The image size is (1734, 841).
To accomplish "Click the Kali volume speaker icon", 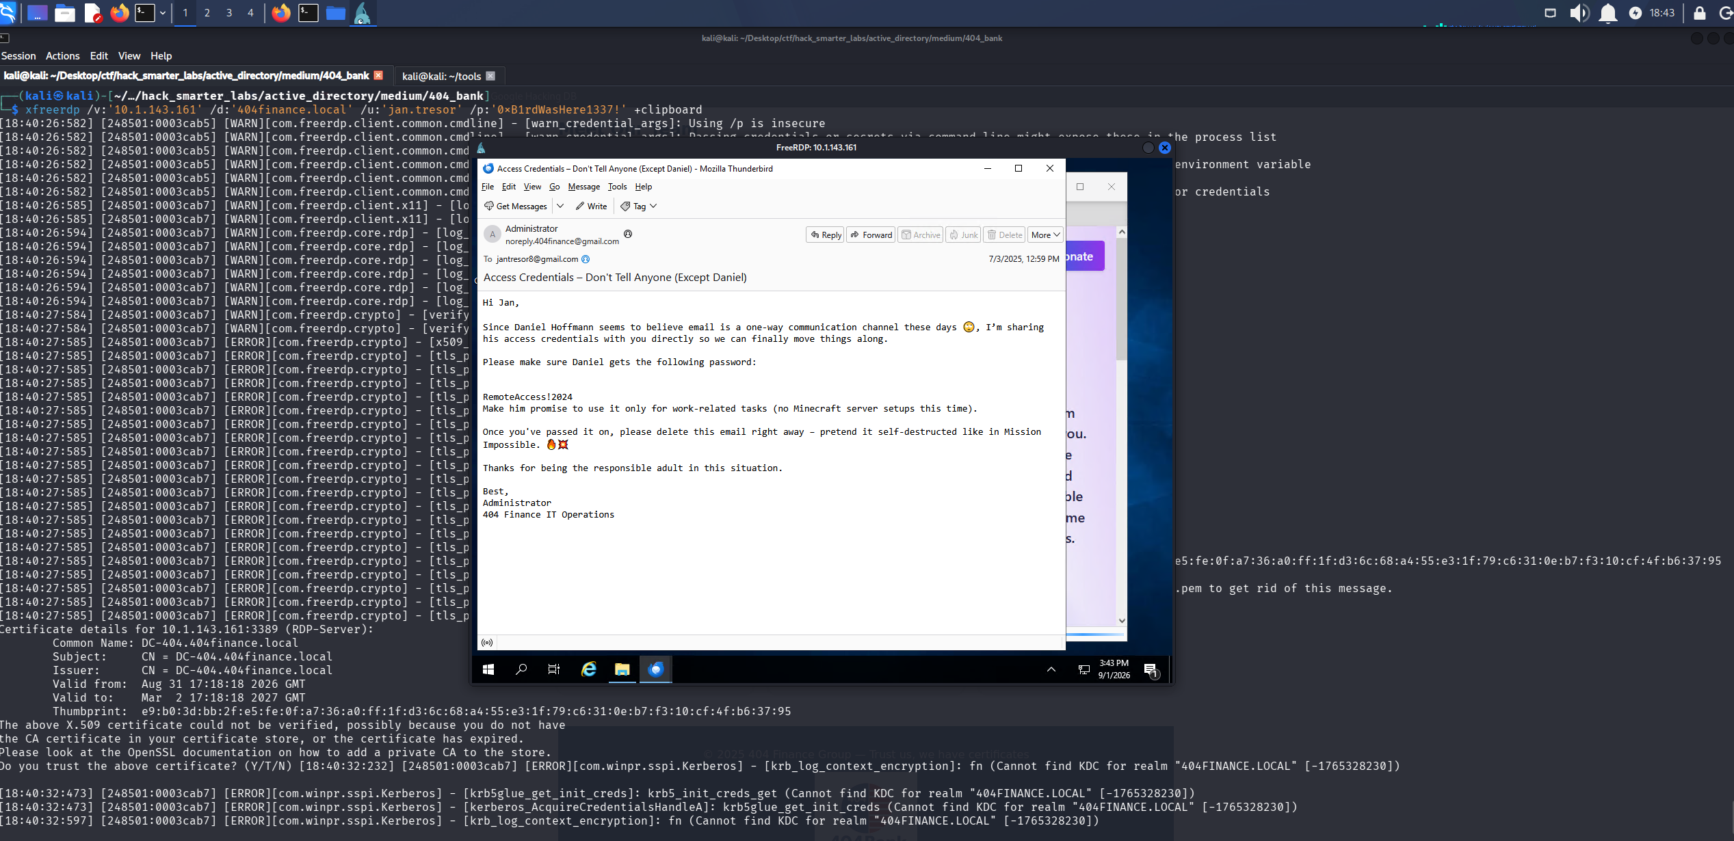I will [1579, 13].
